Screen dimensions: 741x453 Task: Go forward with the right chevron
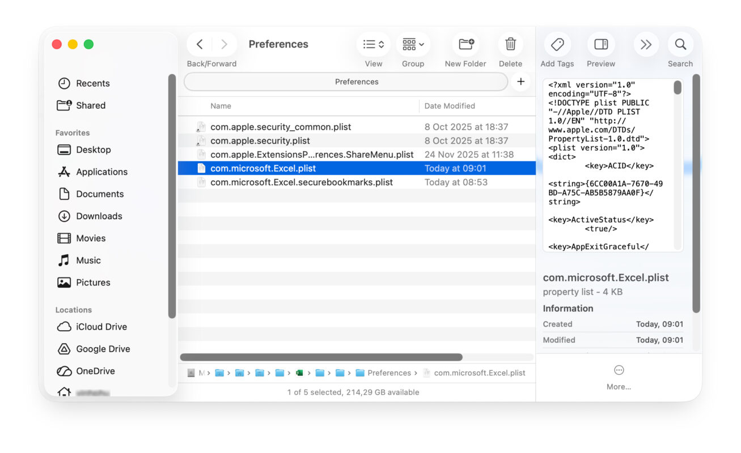pos(224,44)
